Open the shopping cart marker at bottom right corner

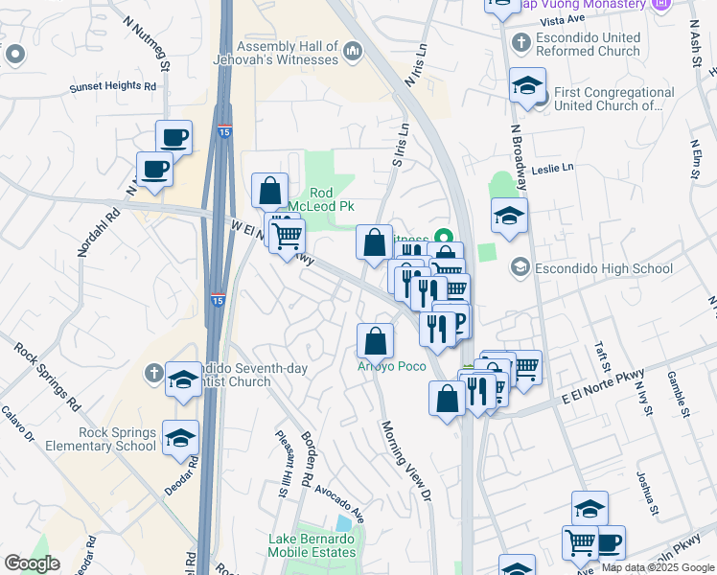click(580, 544)
